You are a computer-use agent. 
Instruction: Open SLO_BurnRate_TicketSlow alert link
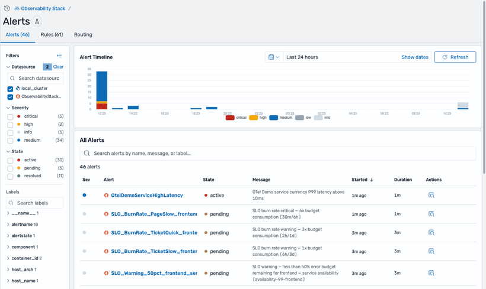154,251
